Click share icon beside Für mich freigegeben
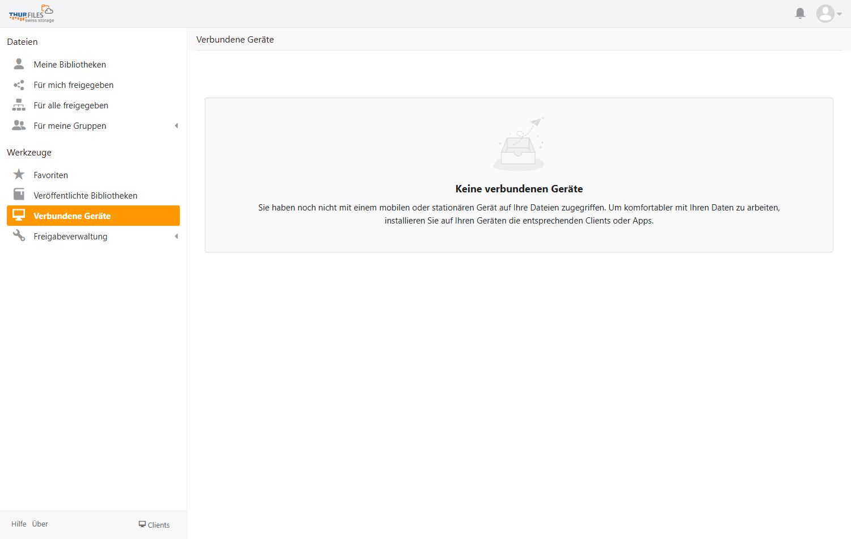851x539 pixels. point(19,85)
